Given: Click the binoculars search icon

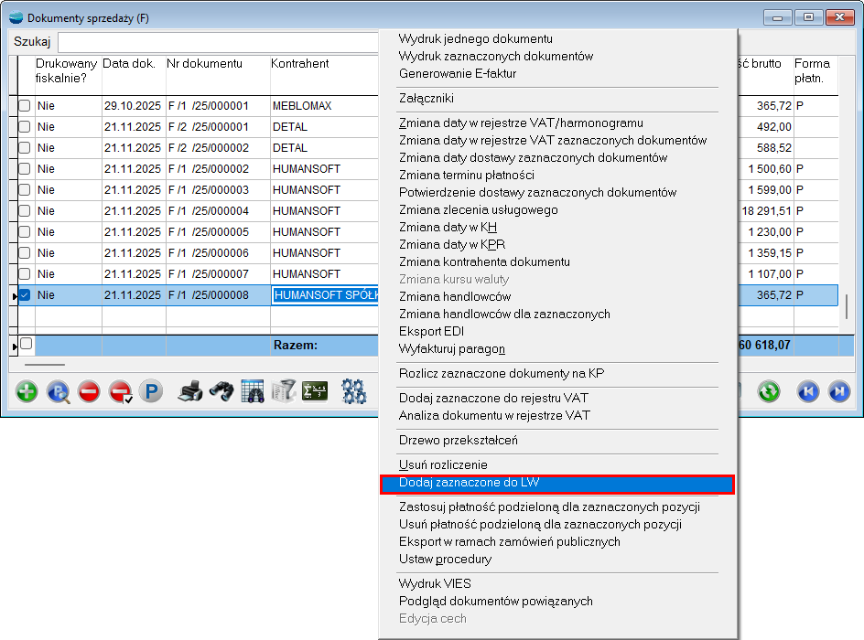Looking at the screenshot, I should coord(221,391).
